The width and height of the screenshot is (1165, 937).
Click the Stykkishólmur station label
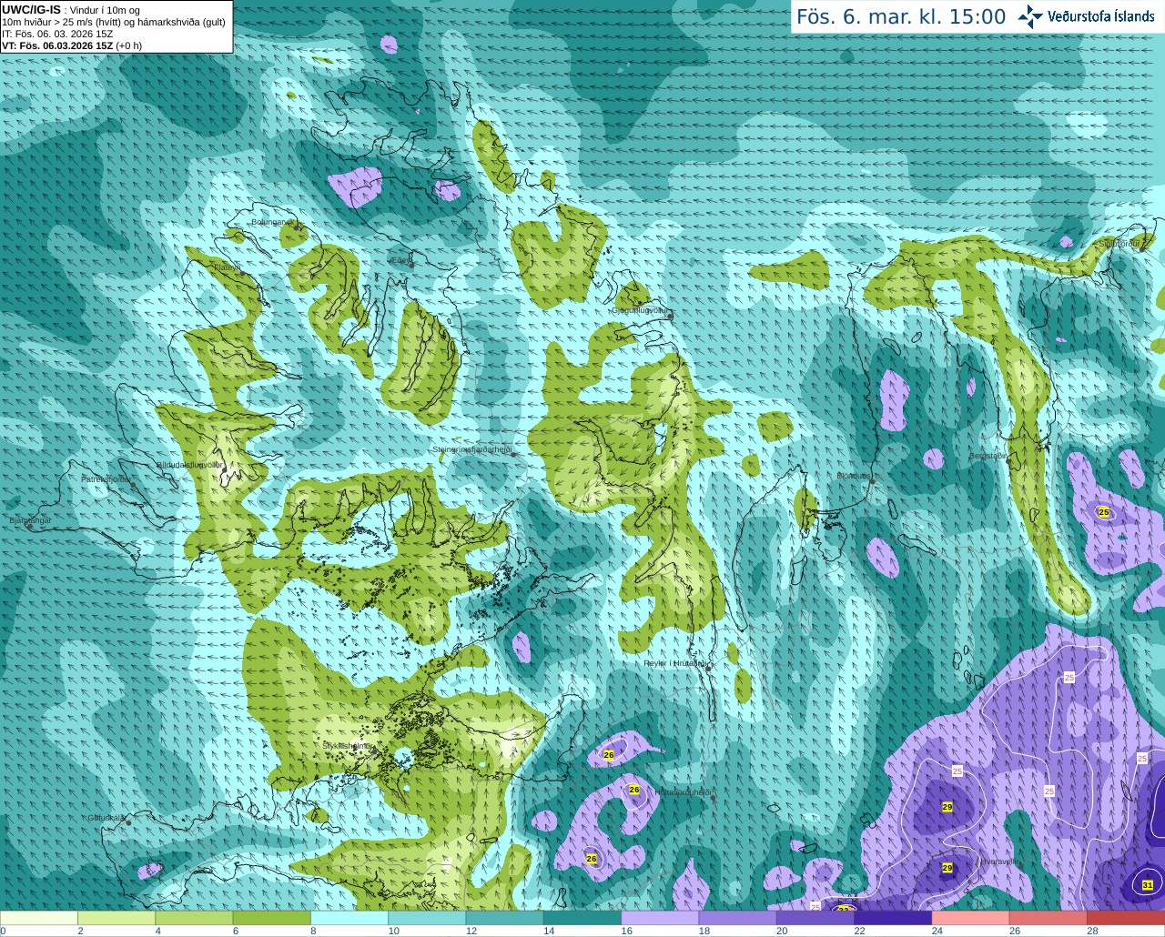pyautogui.click(x=348, y=746)
